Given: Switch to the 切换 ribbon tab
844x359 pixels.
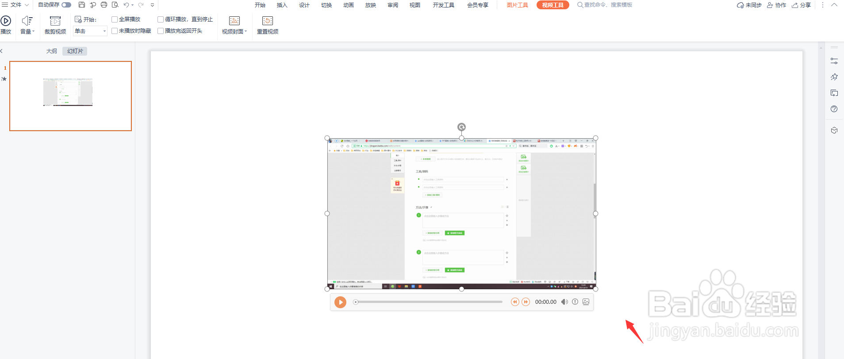Looking at the screenshot, I should click(326, 5).
